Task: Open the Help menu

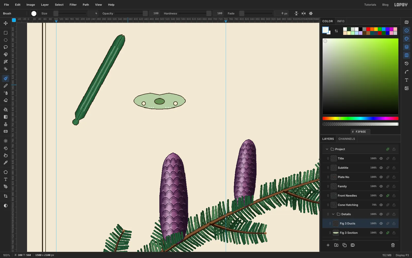Action: [x=111, y=5]
